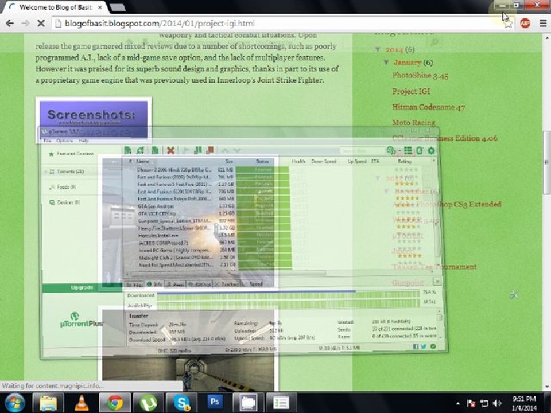Image resolution: width=551 pixels, height=413 pixels.
Task: Bookmark page with Chrome star icon
Action: (508, 24)
